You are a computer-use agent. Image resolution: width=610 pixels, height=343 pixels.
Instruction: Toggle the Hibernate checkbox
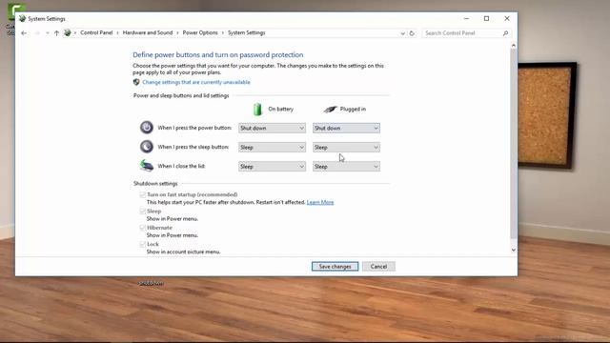(x=142, y=228)
